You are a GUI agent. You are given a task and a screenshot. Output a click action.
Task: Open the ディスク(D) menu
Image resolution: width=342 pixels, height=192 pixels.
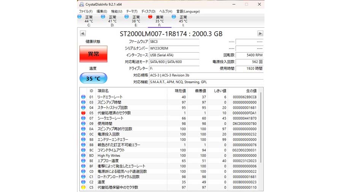pos(148,11)
